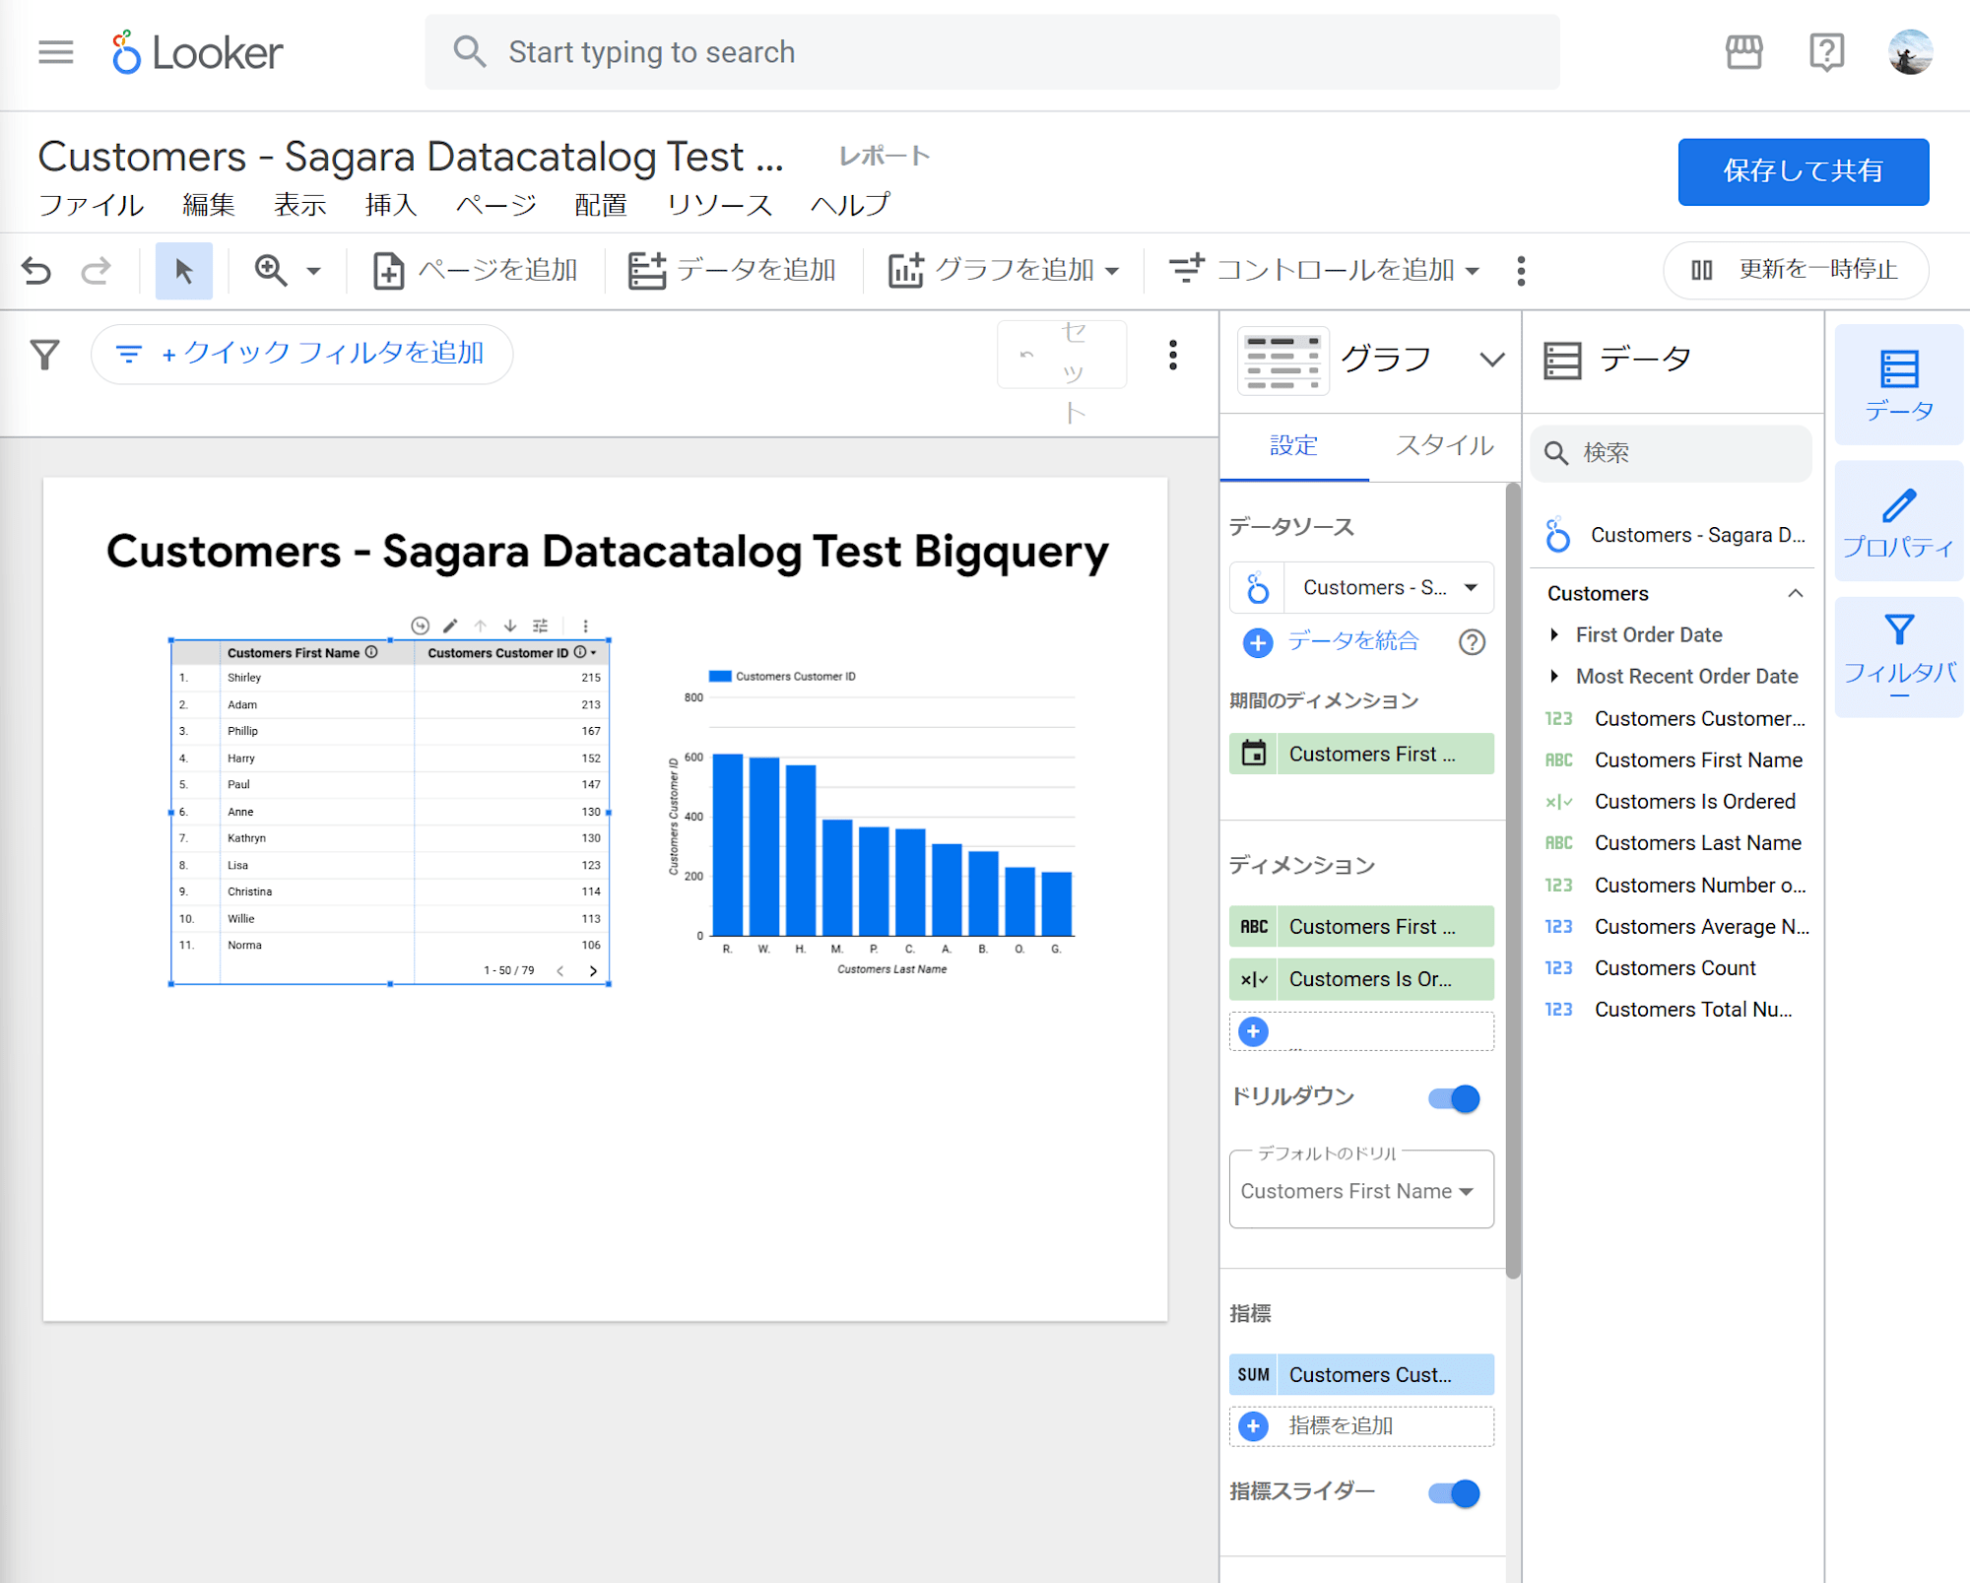Open the toolbar more options menu
1970x1583 pixels.
[x=1521, y=271]
